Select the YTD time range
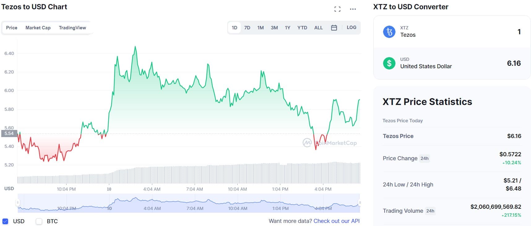This screenshot has width=531, height=226. click(302, 28)
